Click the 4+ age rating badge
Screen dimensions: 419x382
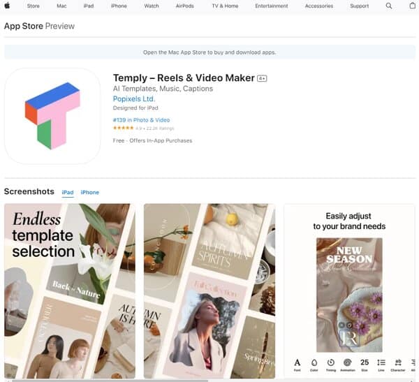(x=262, y=78)
